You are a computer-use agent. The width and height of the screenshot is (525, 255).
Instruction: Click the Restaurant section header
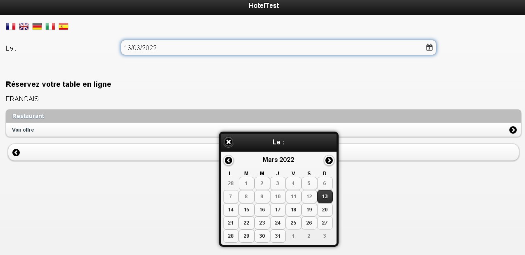tap(264, 116)
